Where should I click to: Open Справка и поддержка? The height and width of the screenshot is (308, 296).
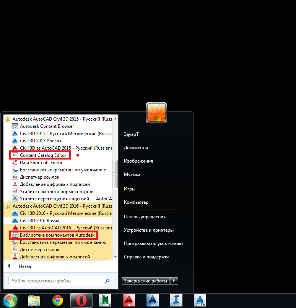click(146, 257)
